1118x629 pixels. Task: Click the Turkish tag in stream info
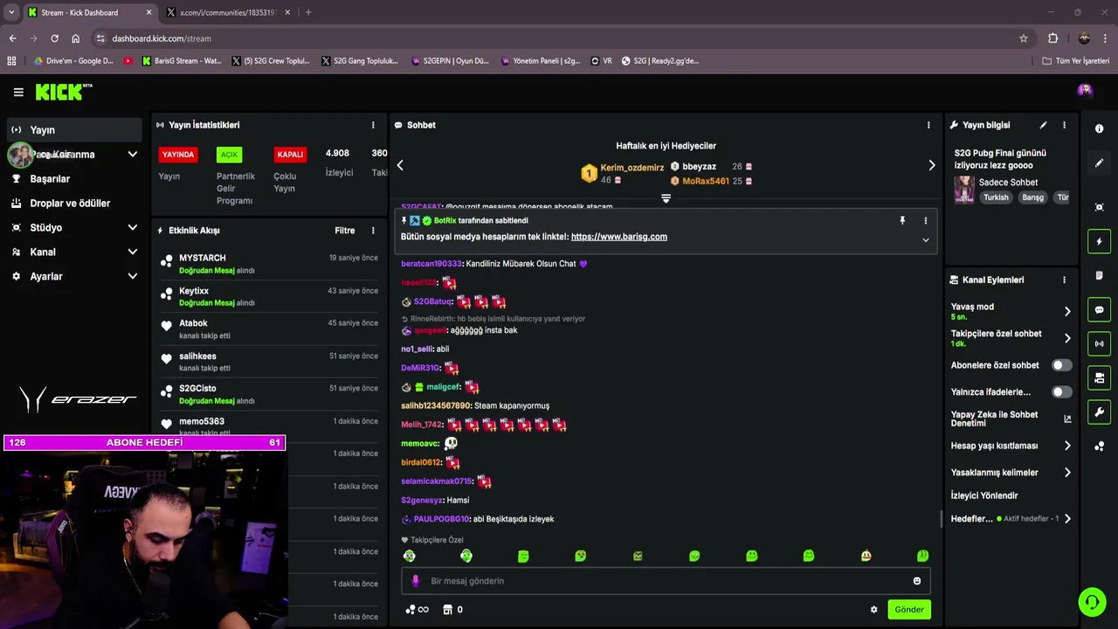(x=996, y=197)
